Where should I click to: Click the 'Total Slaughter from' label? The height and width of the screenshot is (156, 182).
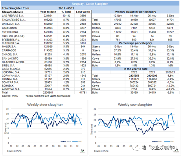[15, 8]
